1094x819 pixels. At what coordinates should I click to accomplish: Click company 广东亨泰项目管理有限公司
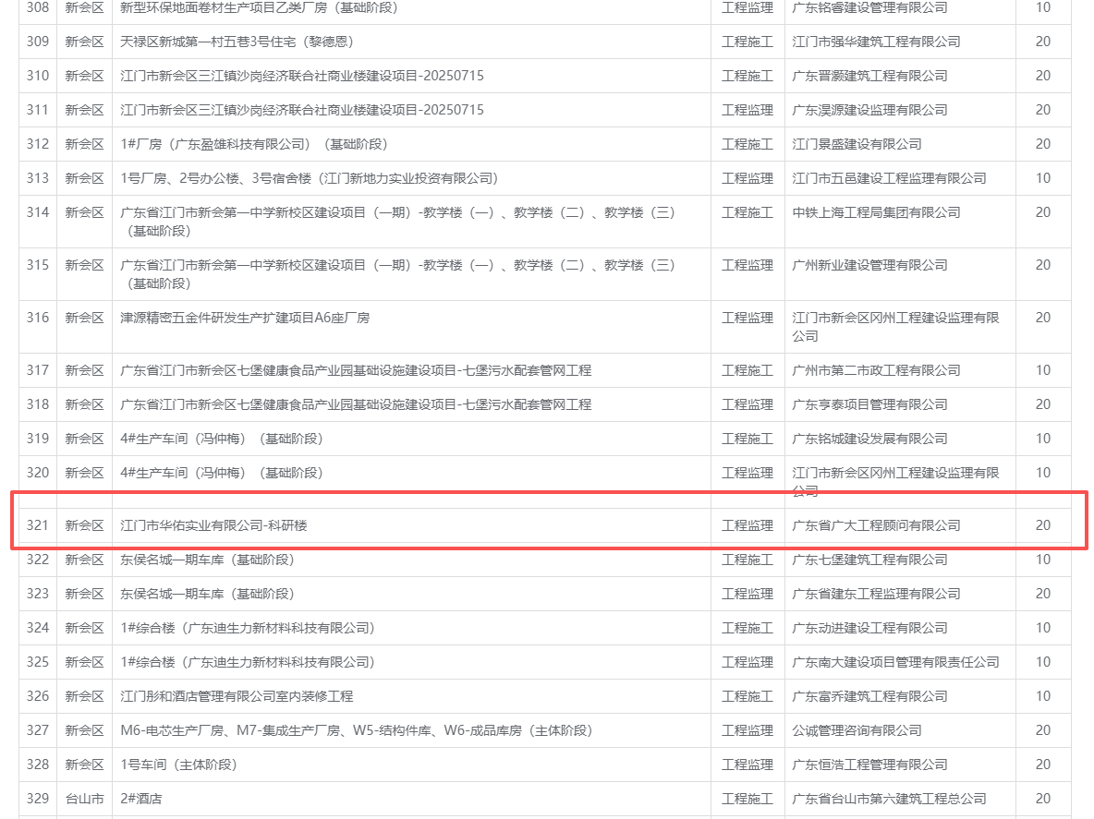[x=869, y=404]
